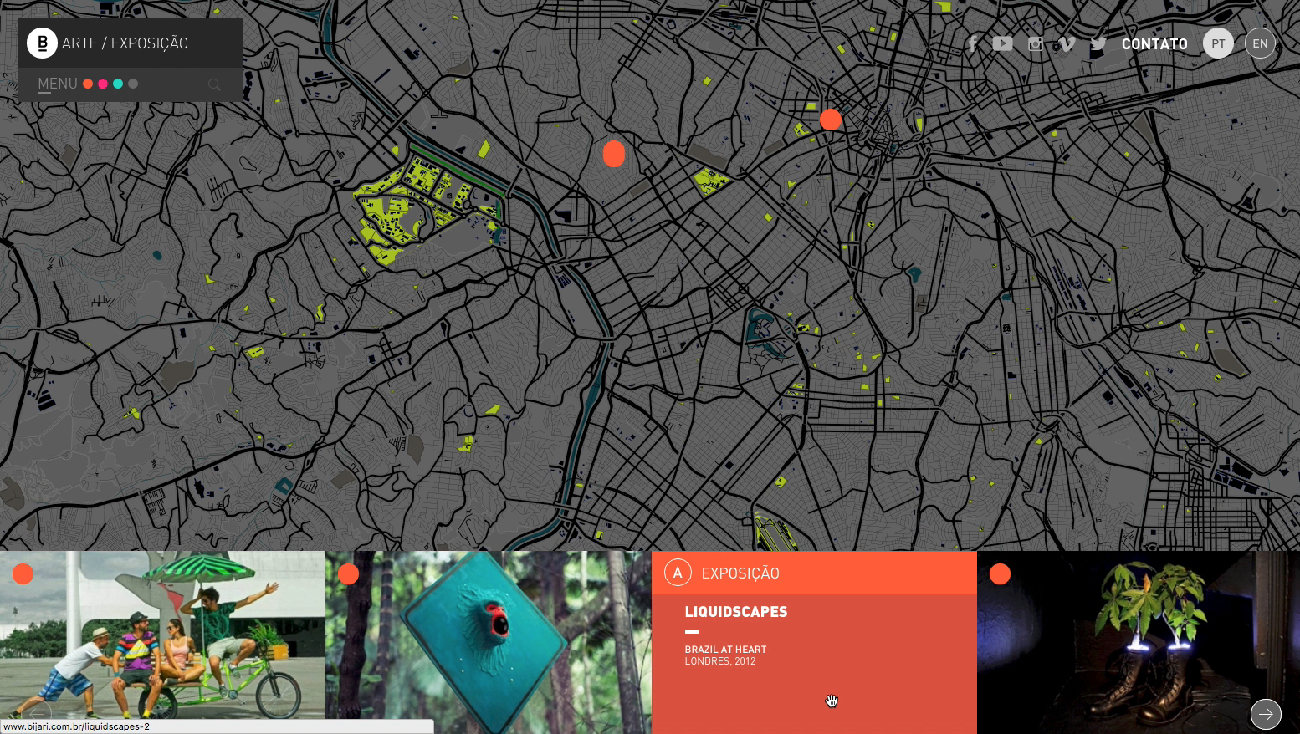Click the EXPOSIÇÃO card header
This screenshot has height=734, width=1300.
(814, 573)
